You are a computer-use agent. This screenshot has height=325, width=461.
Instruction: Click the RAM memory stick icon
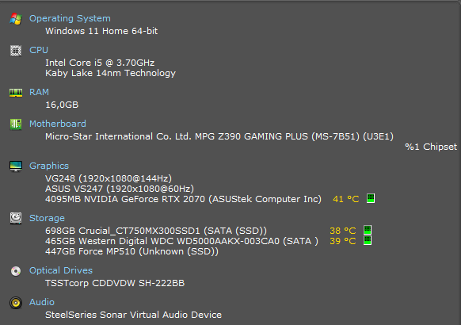click(x=16, y=93)
